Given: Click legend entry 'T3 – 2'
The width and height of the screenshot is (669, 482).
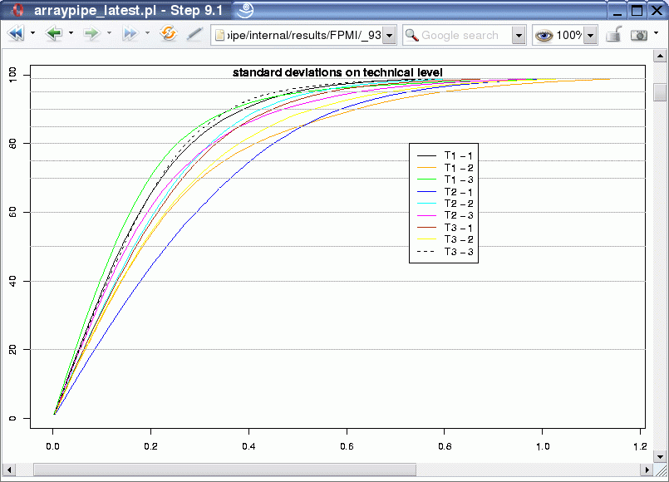Looking at the screenshot, I should (x=459, y=239).
